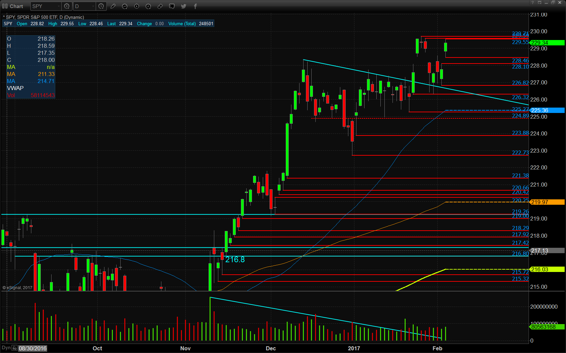This screenshot has width=566, height=353.
Task: Click the orange 219.97 moving average marker
Action: point(547,202)
